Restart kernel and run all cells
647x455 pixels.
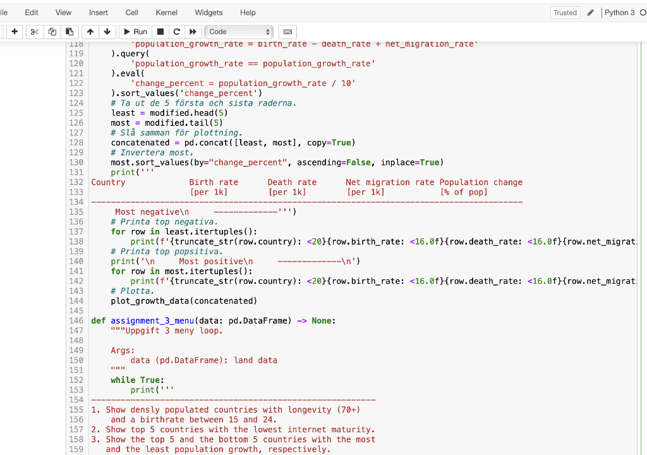coord(193,32)
